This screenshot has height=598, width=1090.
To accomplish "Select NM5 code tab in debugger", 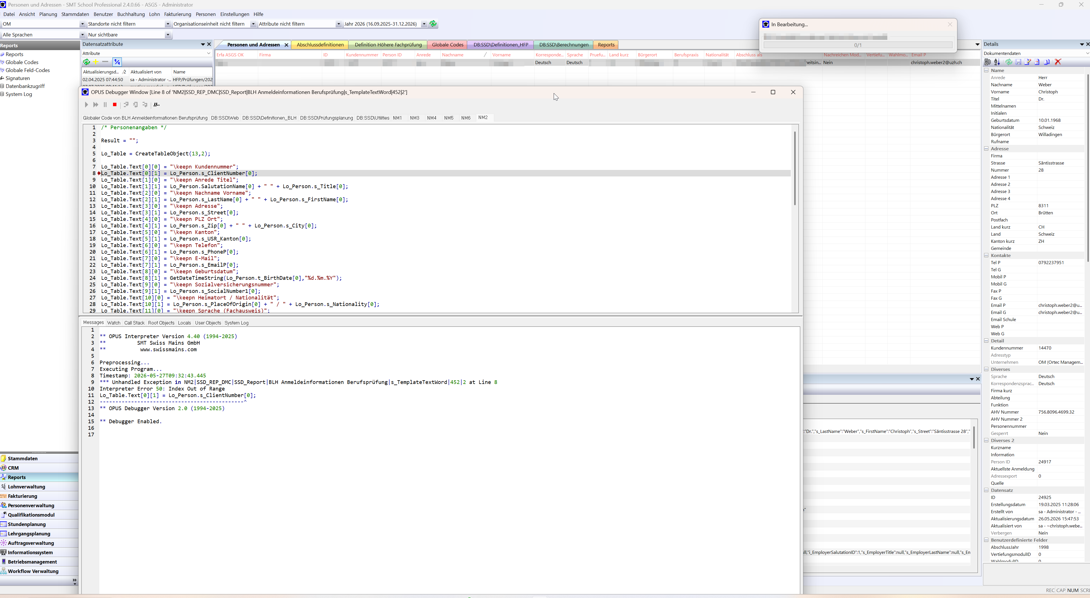I will (x=449, y=118).
